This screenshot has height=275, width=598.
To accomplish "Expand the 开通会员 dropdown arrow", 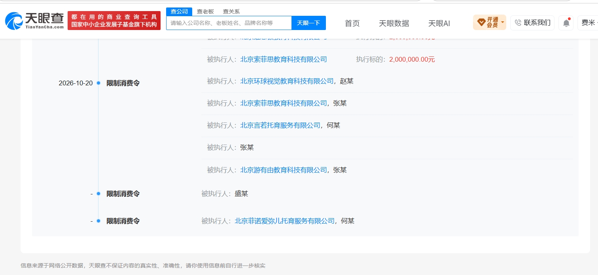I will point(503,23).
